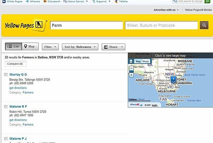
Task: Click the go button for web search
Action: coord(207,1)
